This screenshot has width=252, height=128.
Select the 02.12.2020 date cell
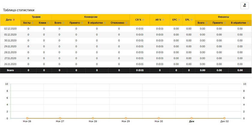coord(10,29)
